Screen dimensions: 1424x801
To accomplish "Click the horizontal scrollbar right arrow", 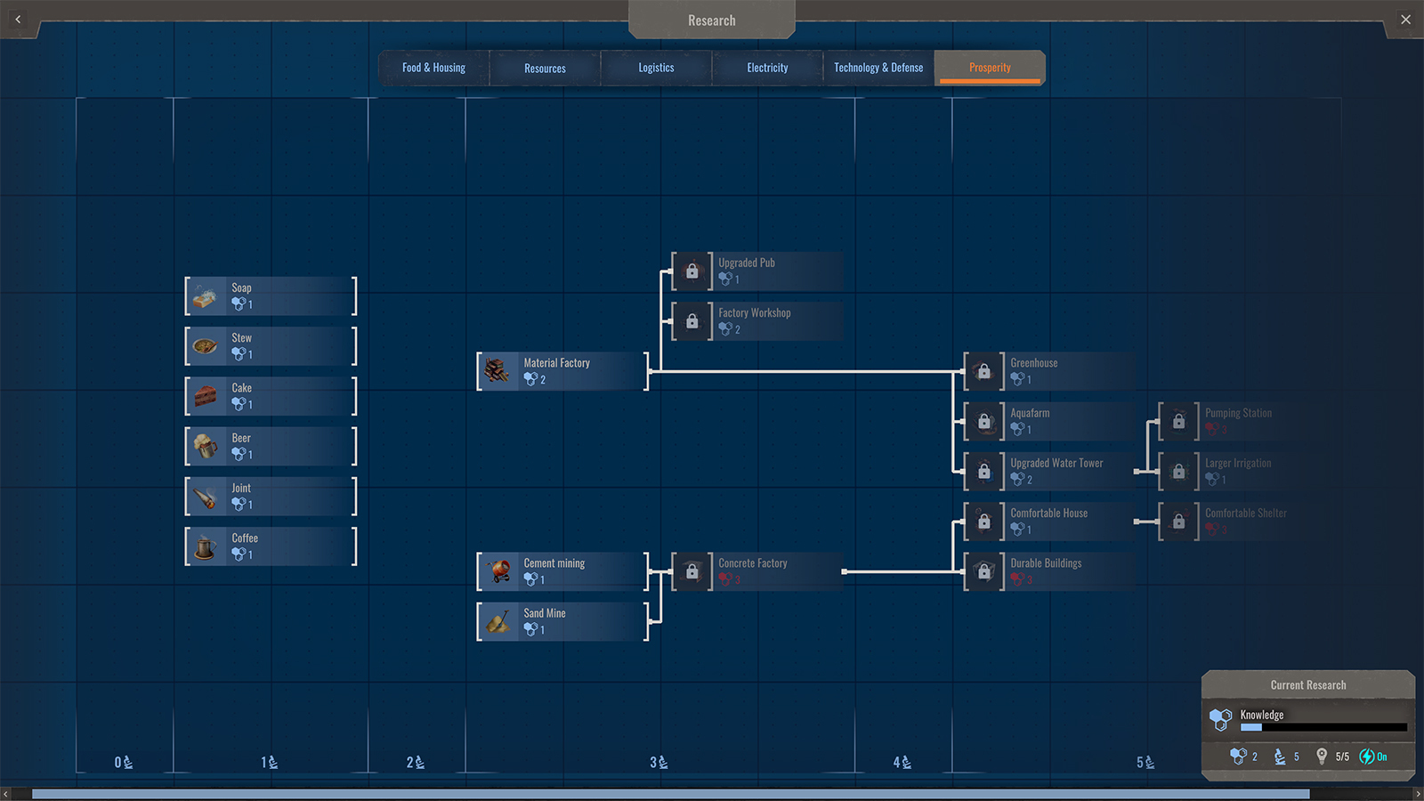I will click(x=1418, y=794).
